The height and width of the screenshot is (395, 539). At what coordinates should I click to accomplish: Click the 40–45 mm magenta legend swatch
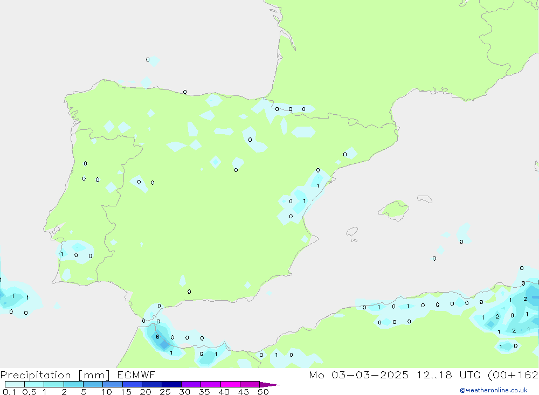(x=230, y=384)
